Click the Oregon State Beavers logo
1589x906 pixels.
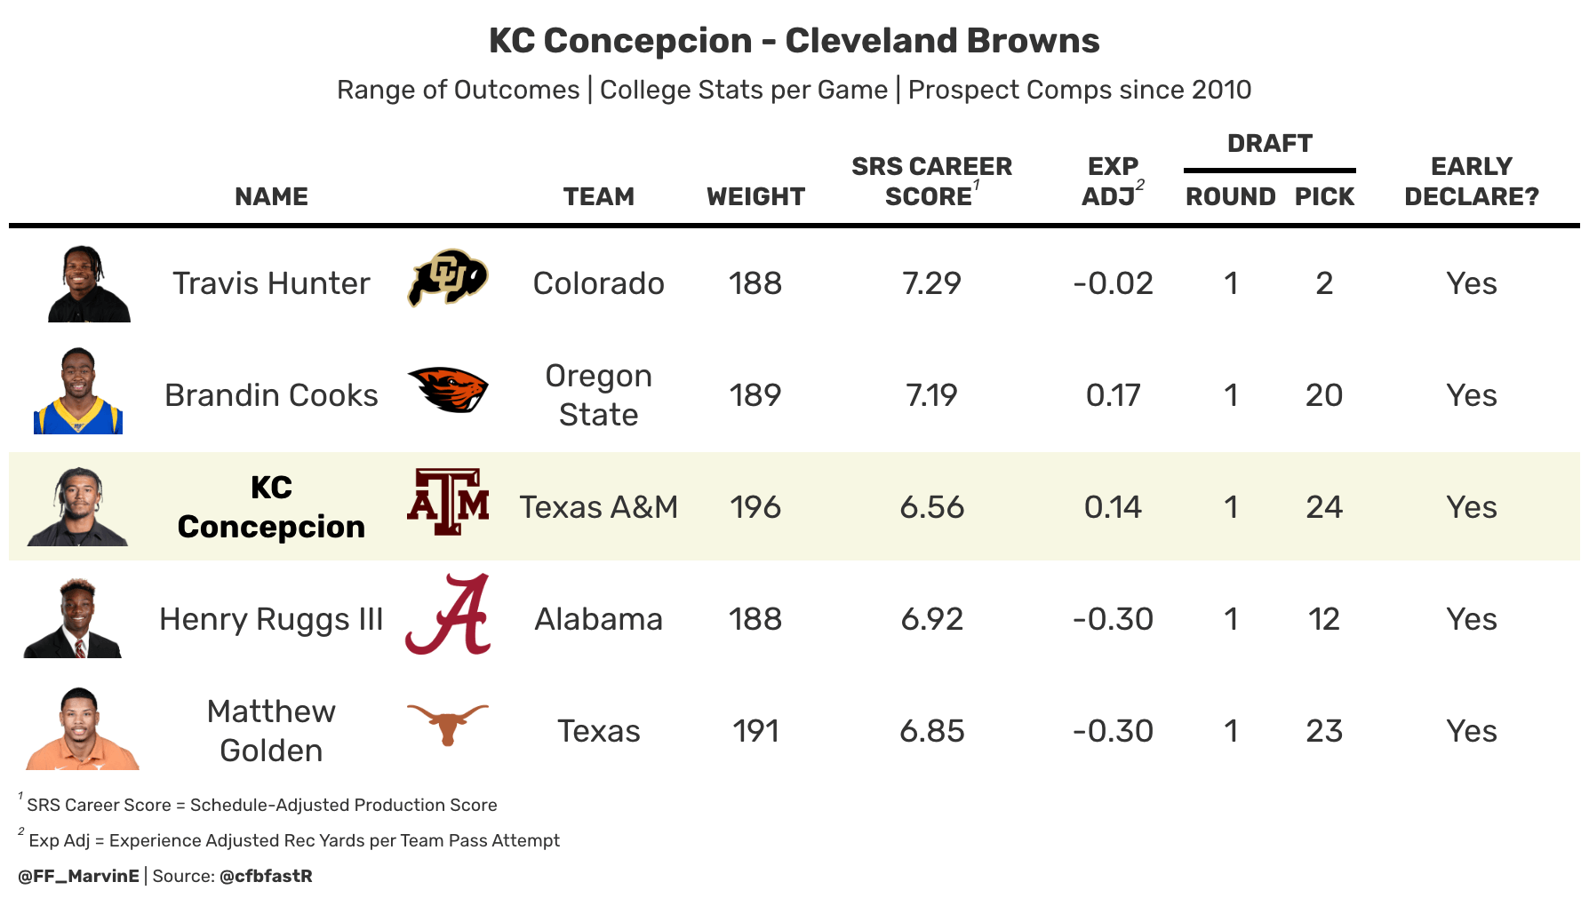tap(448, 389)
